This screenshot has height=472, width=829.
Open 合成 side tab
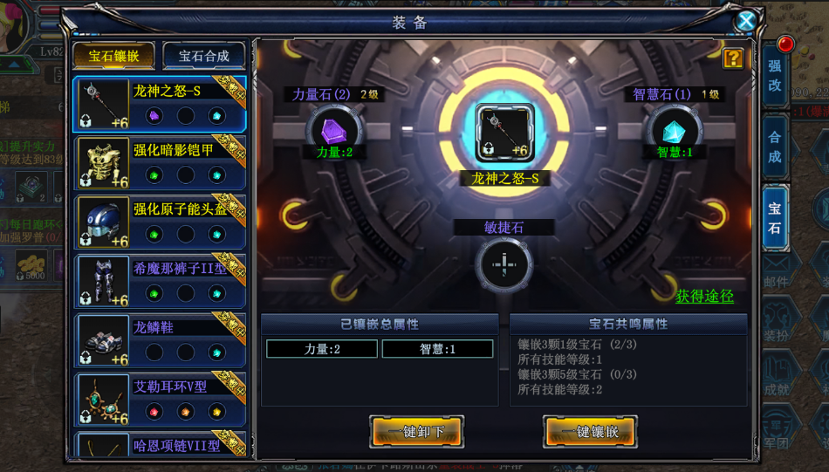(x=775, y=147)
